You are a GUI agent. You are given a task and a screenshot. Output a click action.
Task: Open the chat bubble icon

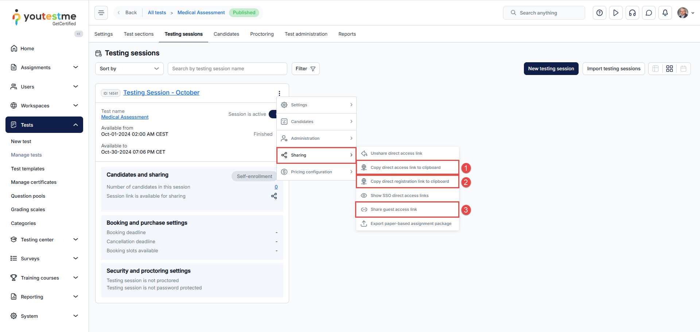(x=649, y=13)
